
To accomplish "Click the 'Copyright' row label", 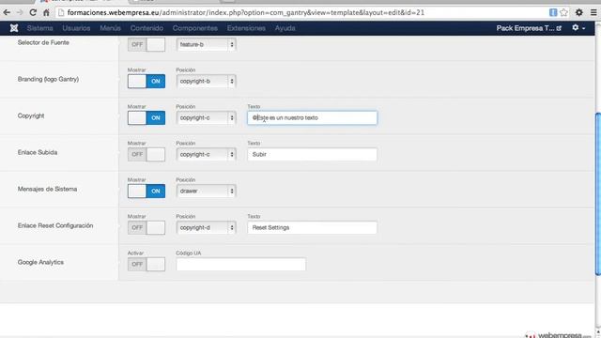I will pyautogui.click(x=31, y=115).
